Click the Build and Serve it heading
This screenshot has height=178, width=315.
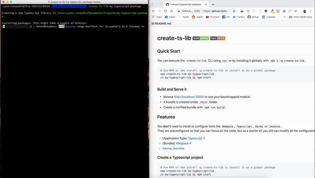[x=172, y=89]
